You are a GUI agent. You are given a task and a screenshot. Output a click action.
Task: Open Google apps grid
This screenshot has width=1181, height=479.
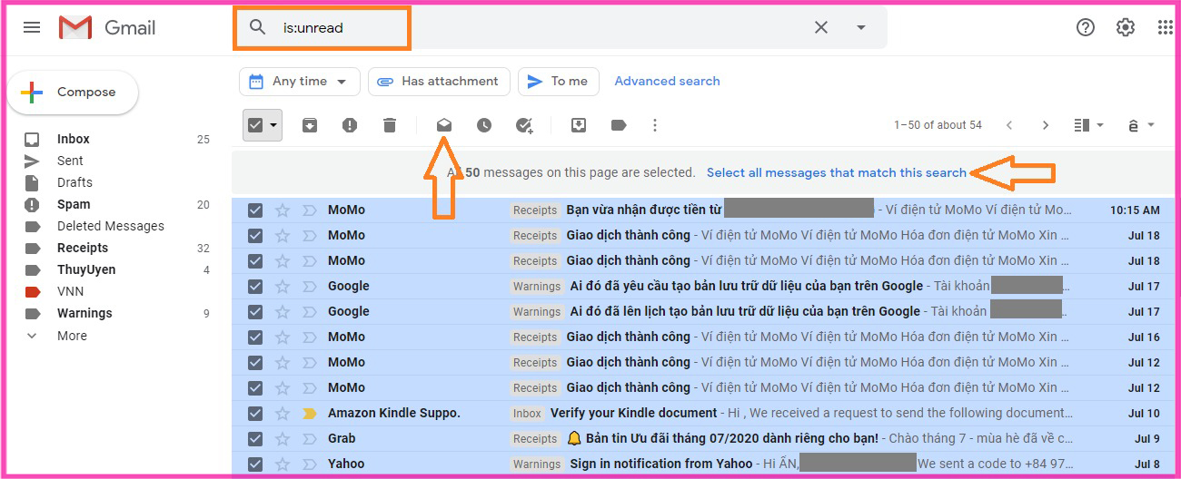1165,27
